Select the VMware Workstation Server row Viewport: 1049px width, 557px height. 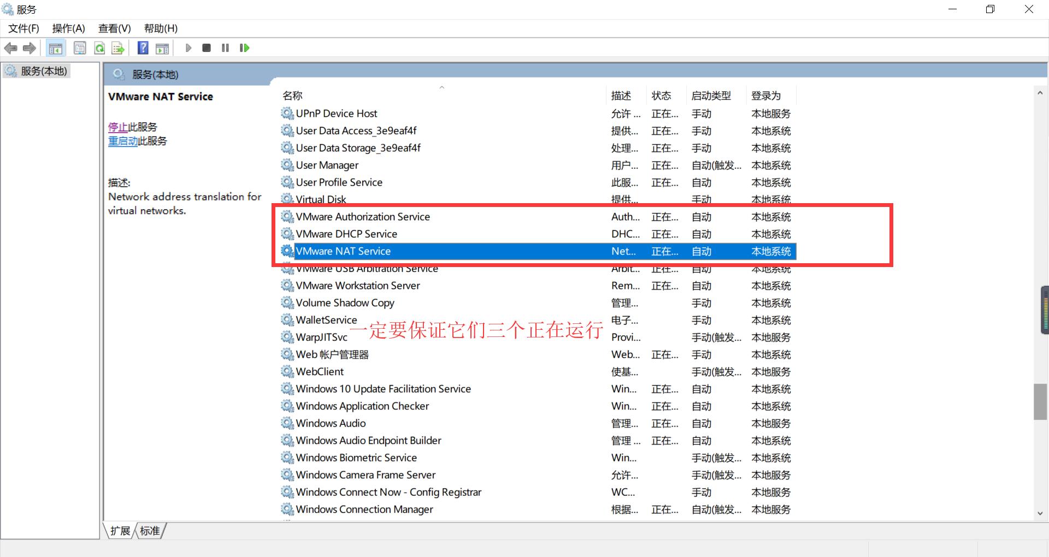538,285
